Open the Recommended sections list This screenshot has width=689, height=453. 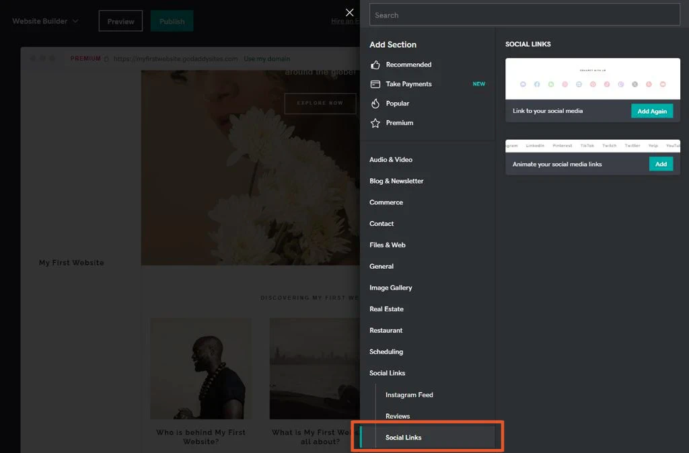[x=408, y=65]
